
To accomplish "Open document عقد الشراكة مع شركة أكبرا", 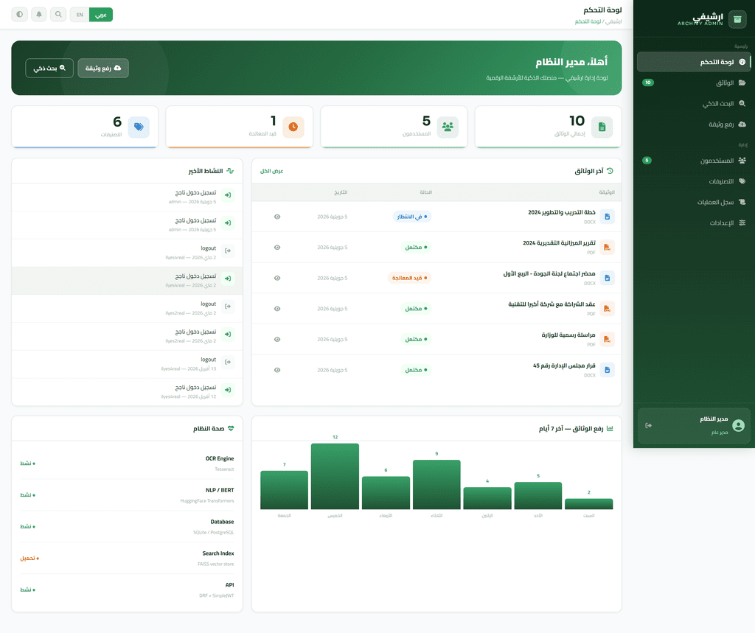I will (552, 304).
